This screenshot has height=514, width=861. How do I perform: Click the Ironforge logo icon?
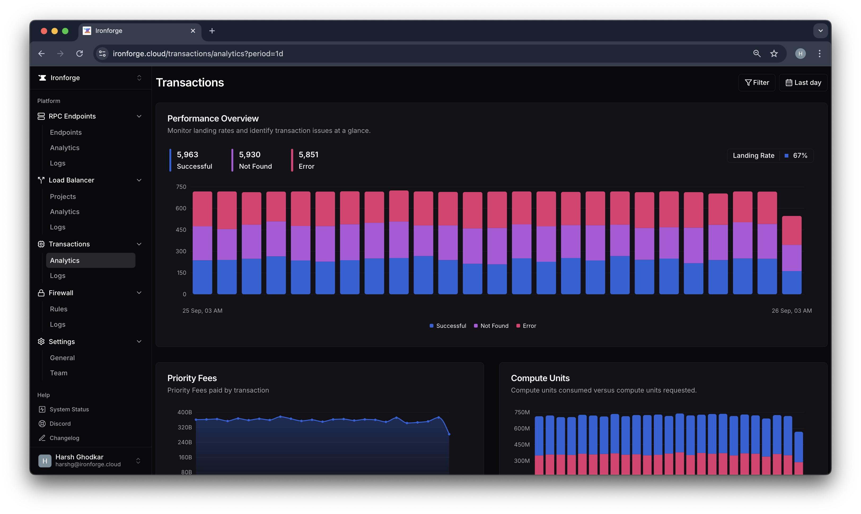coord(42,77)
